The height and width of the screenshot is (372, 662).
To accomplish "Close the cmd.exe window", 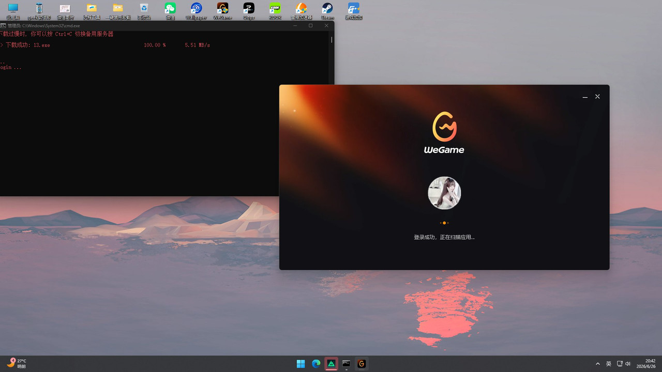I will tap(326, 25).
